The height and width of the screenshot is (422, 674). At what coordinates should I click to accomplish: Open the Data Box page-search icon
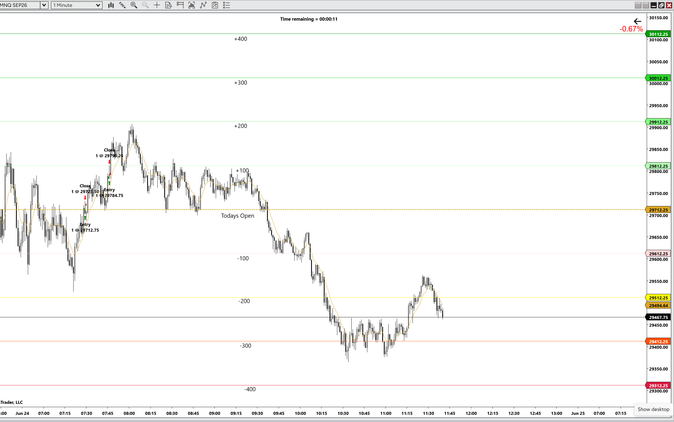[x=168, y=5]
